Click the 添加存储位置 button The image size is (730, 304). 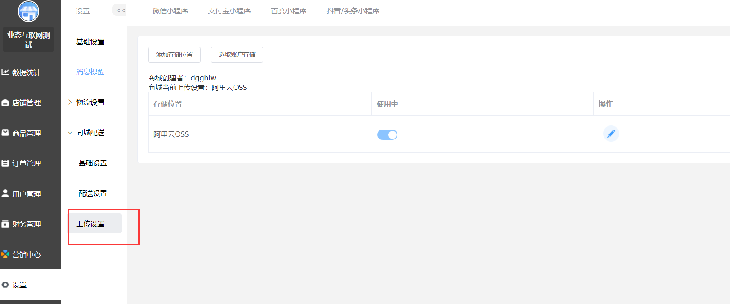174,54
